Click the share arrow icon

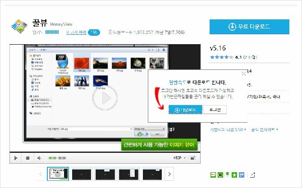253,175
